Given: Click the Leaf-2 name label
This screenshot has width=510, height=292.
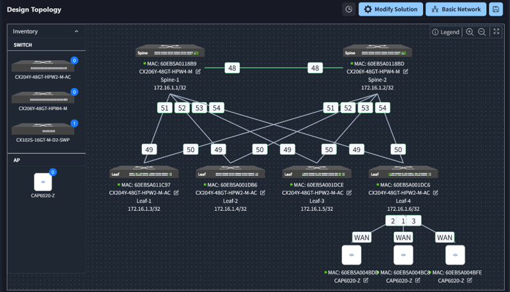Looking at the screenshot, I should coord(230,201).
